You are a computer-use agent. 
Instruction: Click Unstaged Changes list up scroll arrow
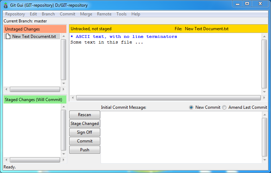64,36
